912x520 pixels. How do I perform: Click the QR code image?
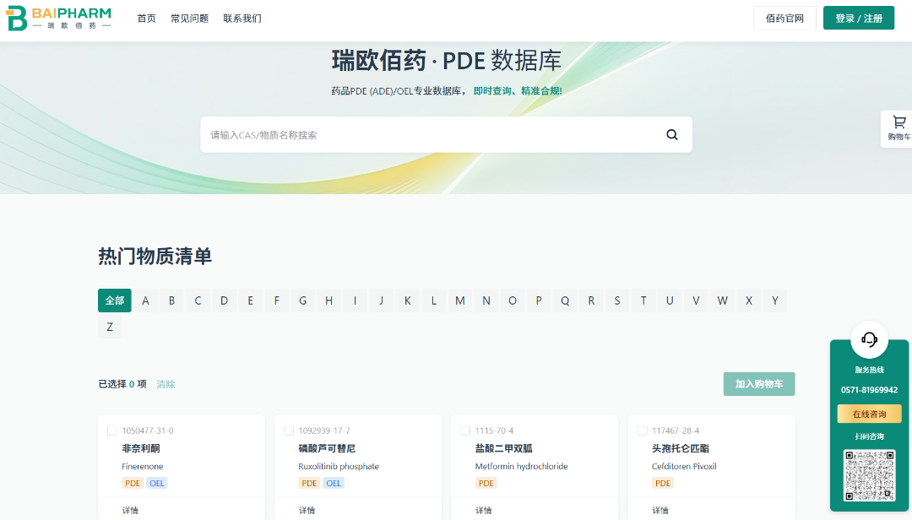click(869, 475)
